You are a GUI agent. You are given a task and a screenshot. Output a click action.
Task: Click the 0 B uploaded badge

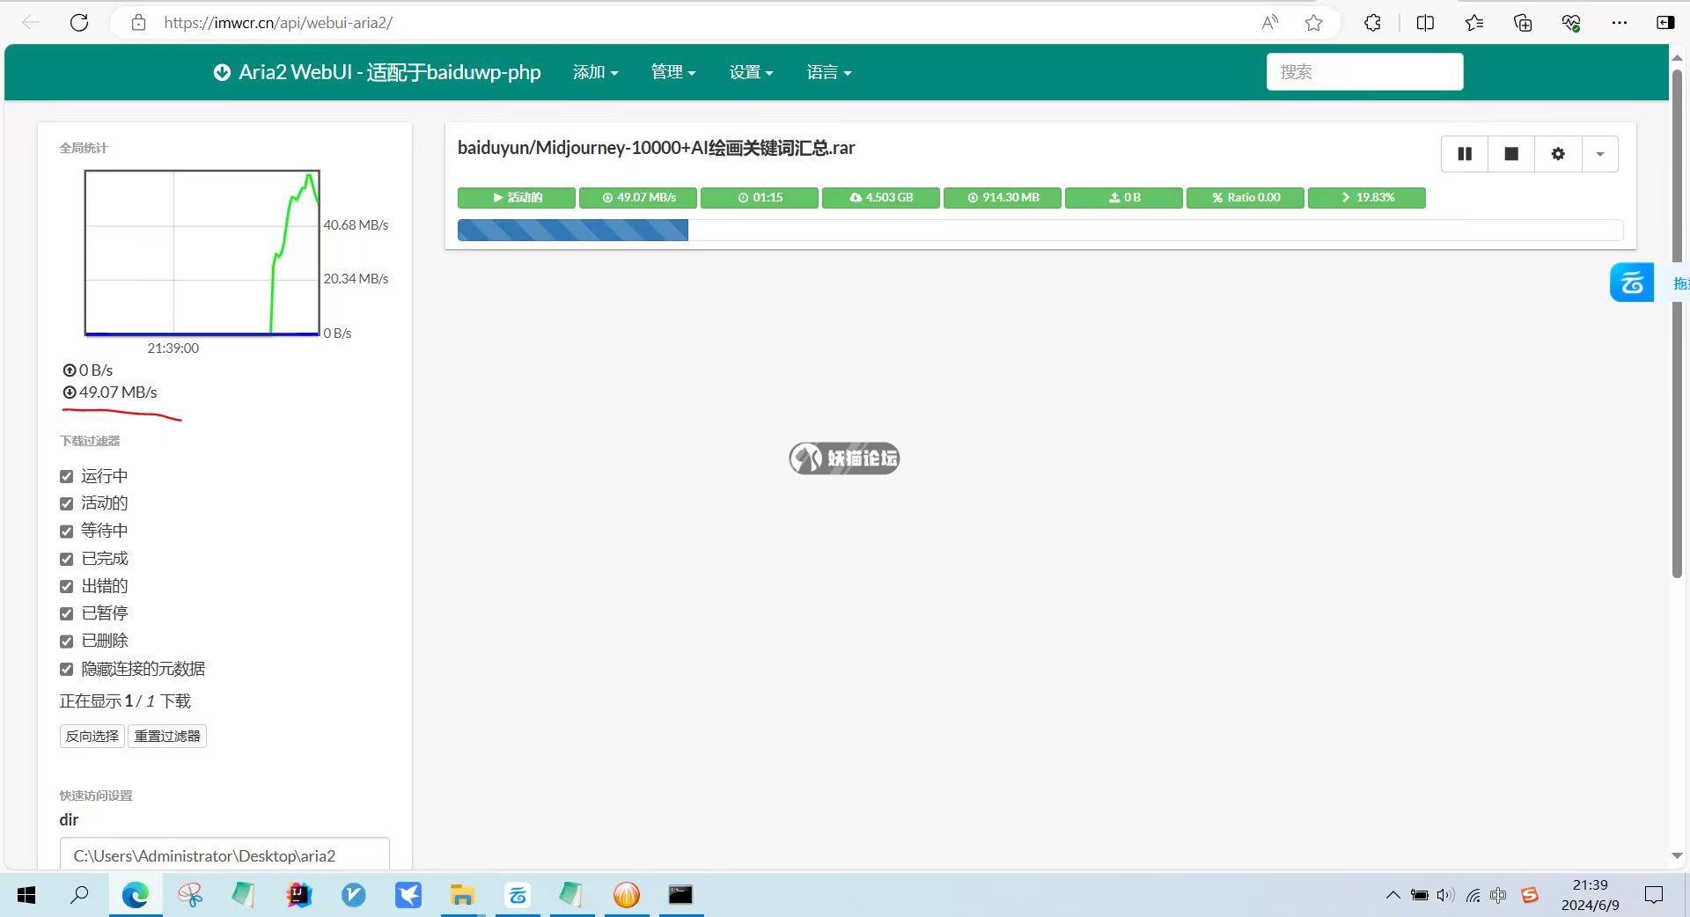pyautogui.click(x=1123, y=197)
